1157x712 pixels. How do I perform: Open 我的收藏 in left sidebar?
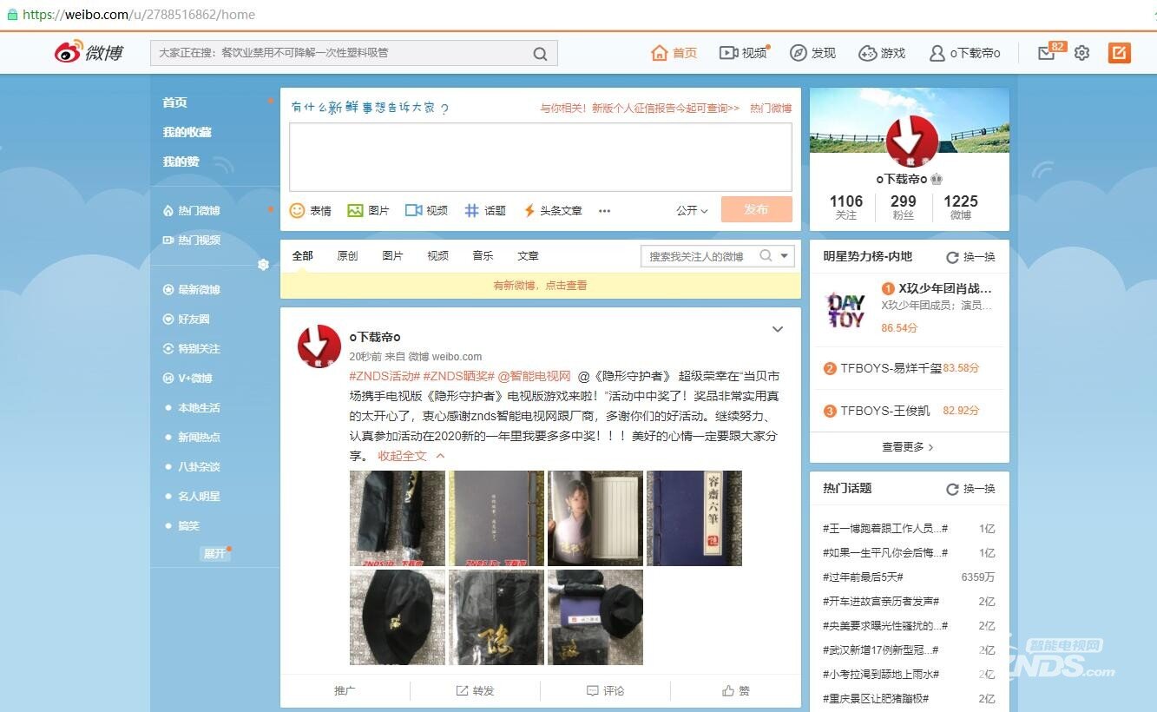[x=187, y=132]
